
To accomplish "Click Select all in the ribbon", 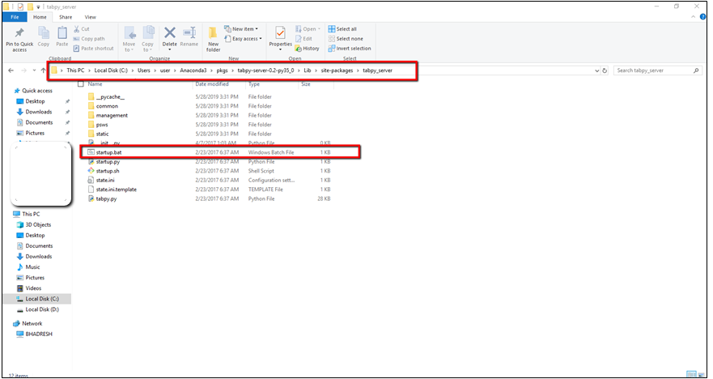I will click(346, 29).
